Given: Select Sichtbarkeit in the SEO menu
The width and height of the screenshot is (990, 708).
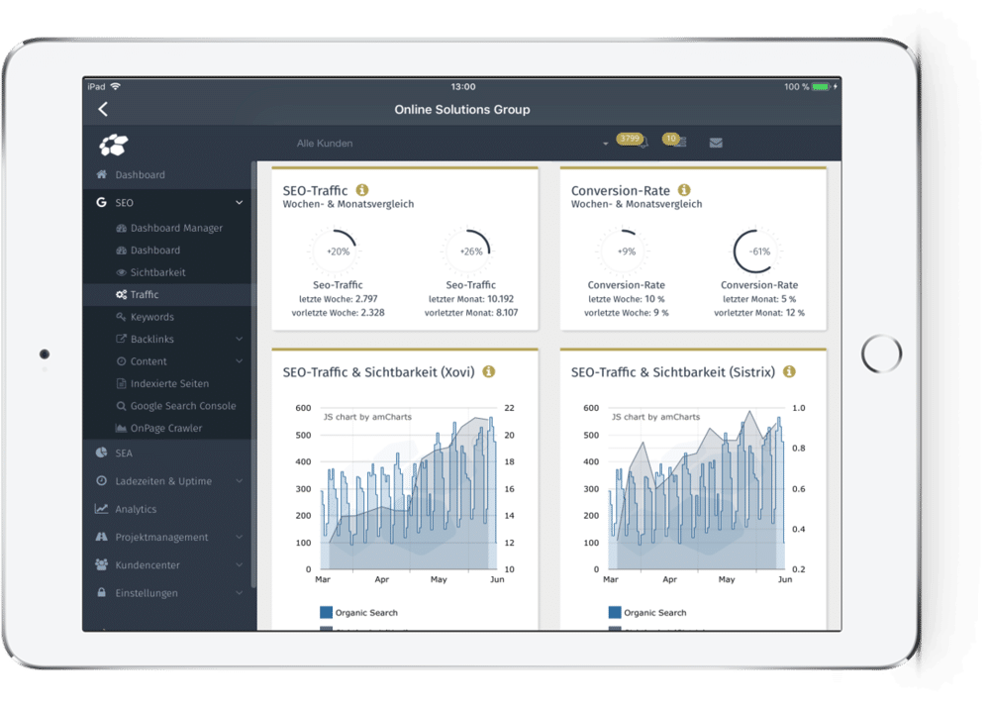Looking at the screenshot, I should (x=157, y=272).
